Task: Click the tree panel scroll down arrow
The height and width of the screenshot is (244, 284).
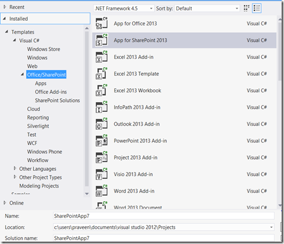Action: (x=87, y=194)
